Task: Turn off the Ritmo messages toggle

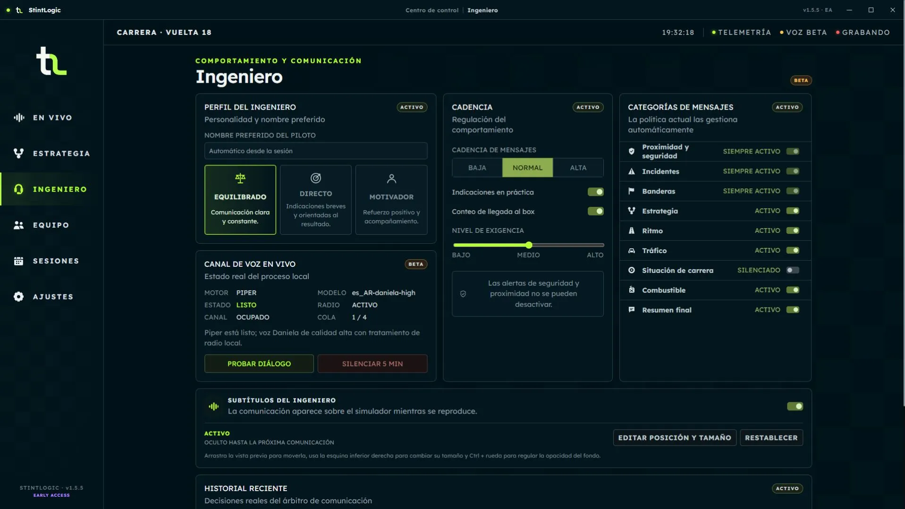Action: tap(793, 231)
